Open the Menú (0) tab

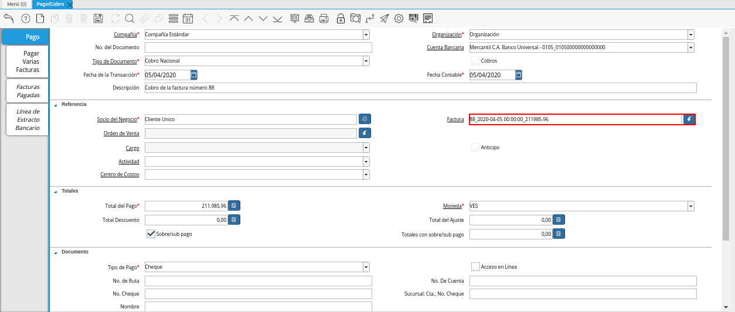[x=16, y=4]
